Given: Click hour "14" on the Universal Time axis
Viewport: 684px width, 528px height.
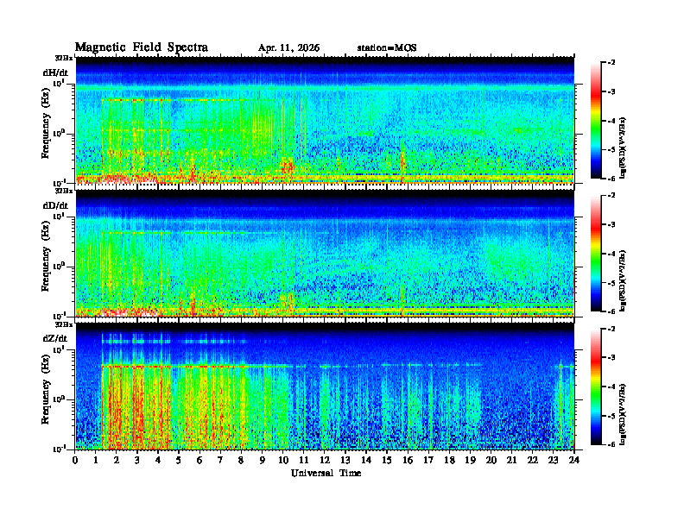Looking at the screenshot, I should click(366, 461).
